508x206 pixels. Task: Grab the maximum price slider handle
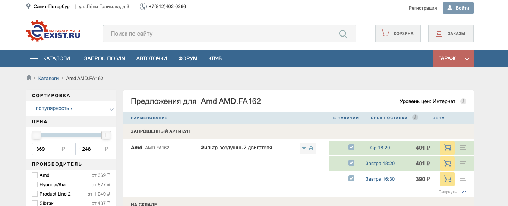click(x=106, y=135)
